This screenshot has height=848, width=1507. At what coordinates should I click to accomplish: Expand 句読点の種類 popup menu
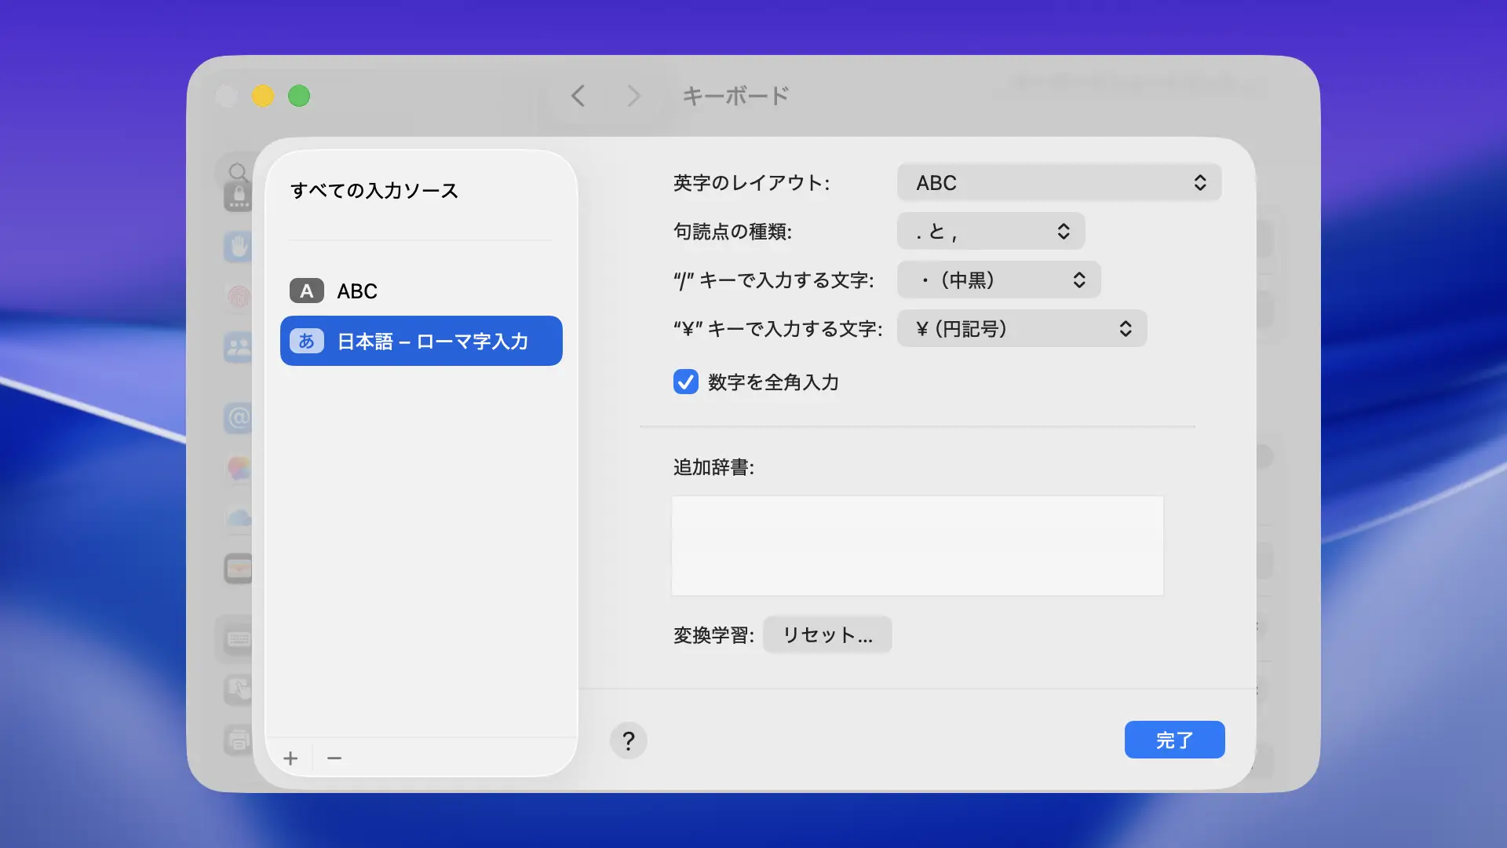click(991, 232)
